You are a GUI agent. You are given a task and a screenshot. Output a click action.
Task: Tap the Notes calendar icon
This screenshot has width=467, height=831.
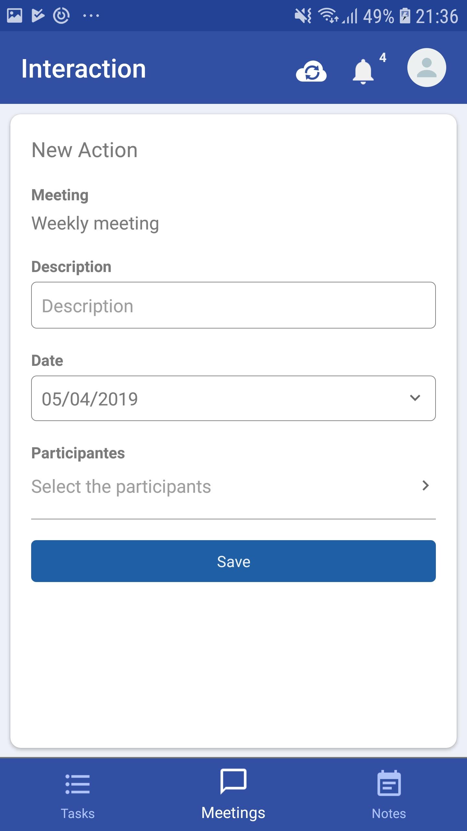pyautogui.click(x=389, y=783)
